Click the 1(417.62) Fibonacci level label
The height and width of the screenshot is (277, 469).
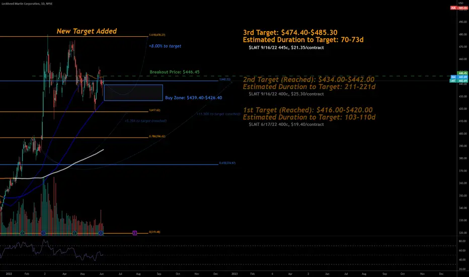(x=154, y=110)
